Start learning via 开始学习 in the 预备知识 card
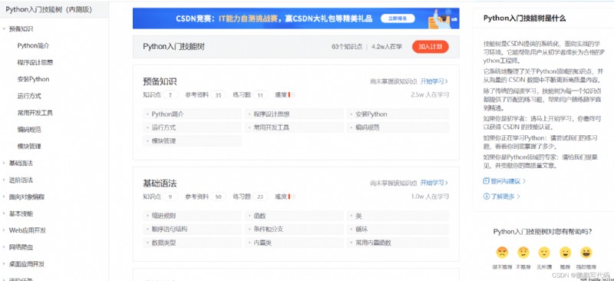 (x=434, y=81)
